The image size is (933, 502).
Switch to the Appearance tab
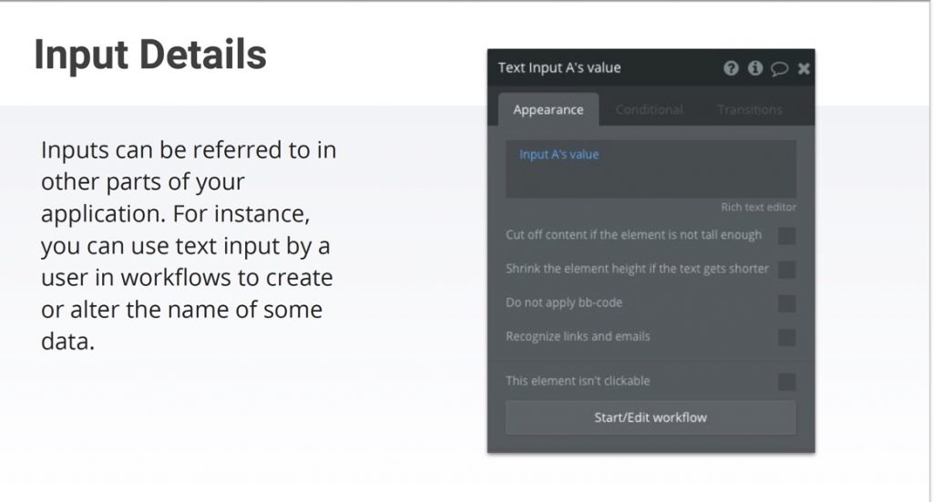click(x=548, y=109)
